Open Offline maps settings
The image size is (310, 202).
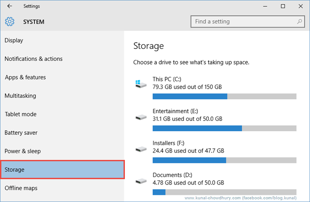coord(21,188)
